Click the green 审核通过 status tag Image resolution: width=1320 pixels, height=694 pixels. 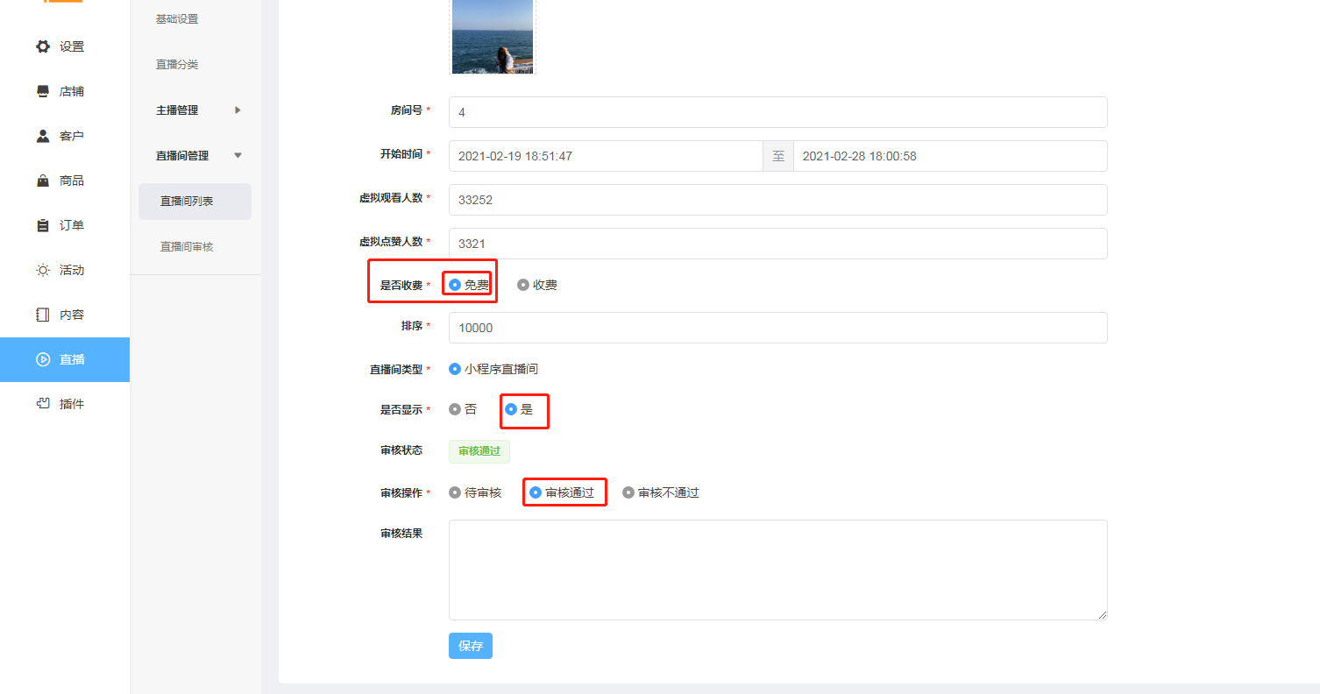pos(479,452)
